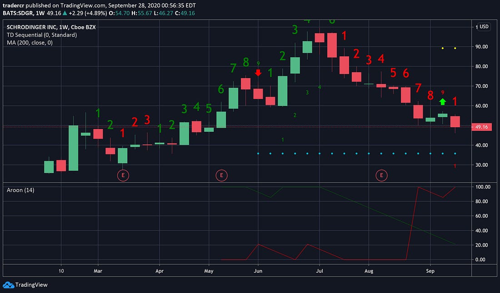This screenshot has width=500, height=293.
Task: Click the Sep label on time axis
Action: pos(430,271)
